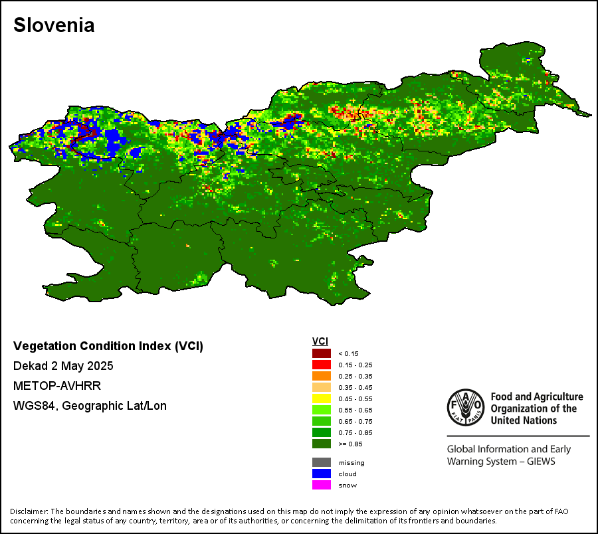This screenshot has height=534, width=598.
Task: Click the 'cloud' legend label
Action: coord(348,474)
